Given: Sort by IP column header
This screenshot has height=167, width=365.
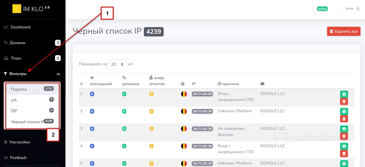Looking at the screenshot, I should [194, 84].
